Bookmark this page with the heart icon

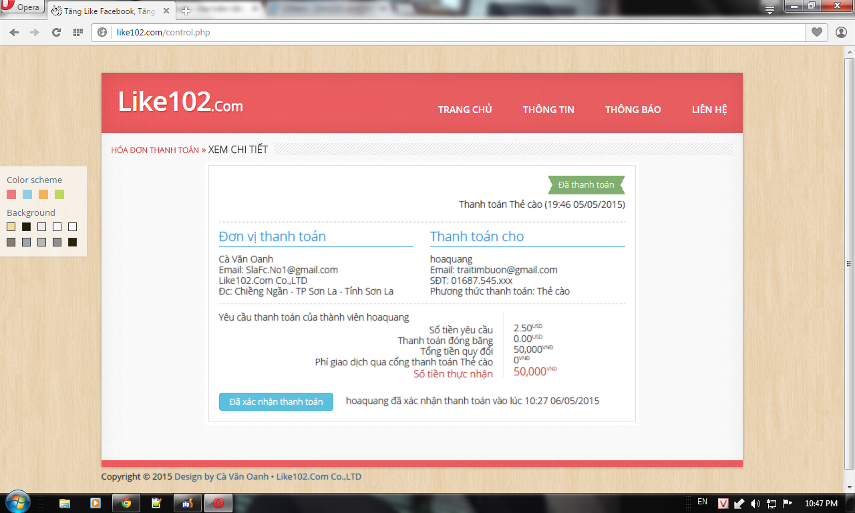pyautogui.click(x=817, y=32)
